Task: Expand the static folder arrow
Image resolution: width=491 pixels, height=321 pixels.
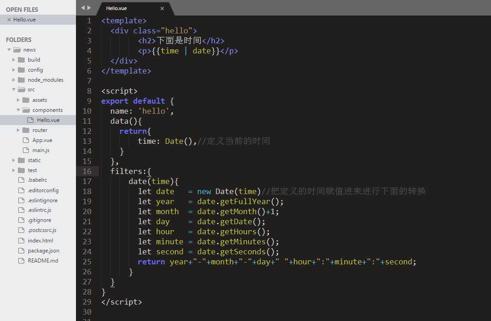Action: point(13,160)
